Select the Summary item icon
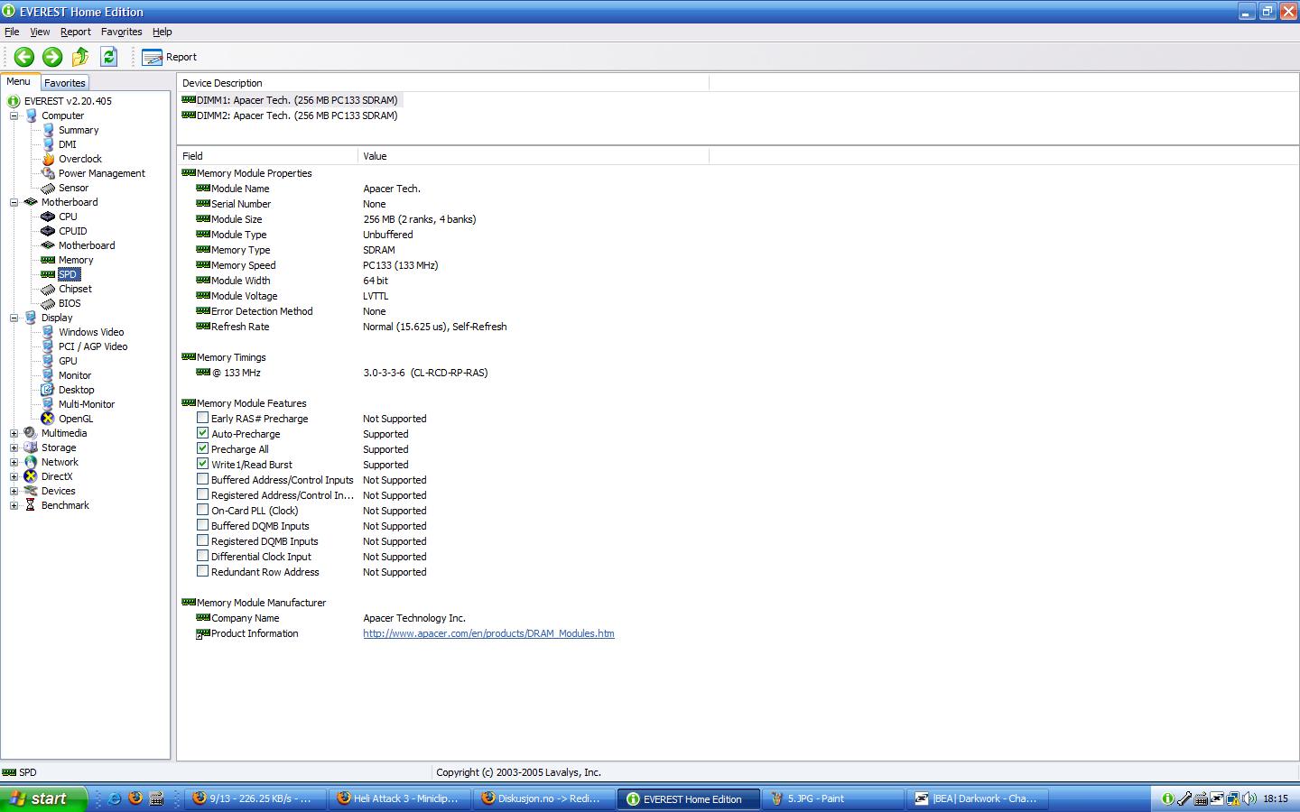1300x812 pixels. coord(48,130)
